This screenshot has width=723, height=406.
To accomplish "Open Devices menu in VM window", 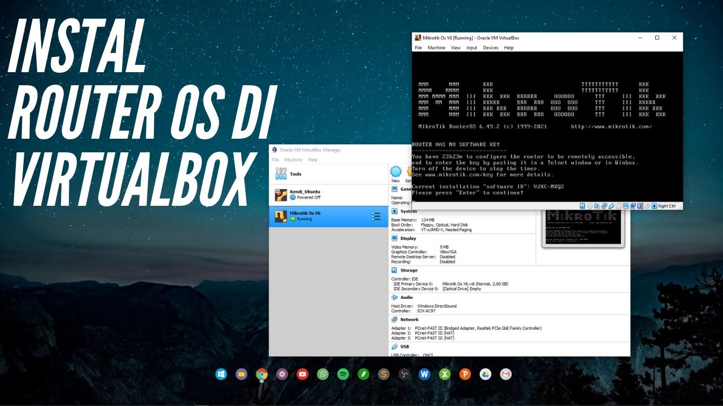I will [x=490, y=48].
